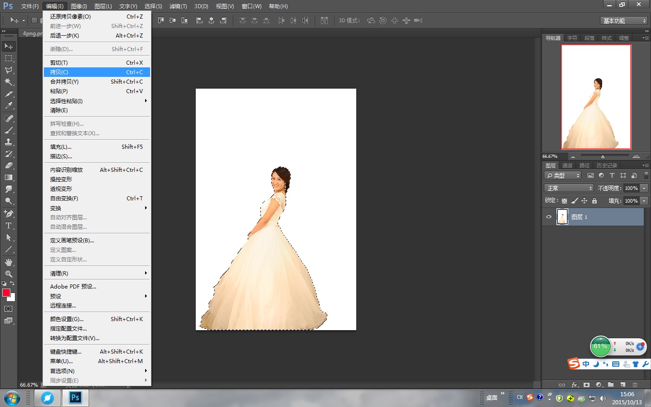Expand the 首选项 submenu
This screenshot has height=407, width=651.
point(97,371)
